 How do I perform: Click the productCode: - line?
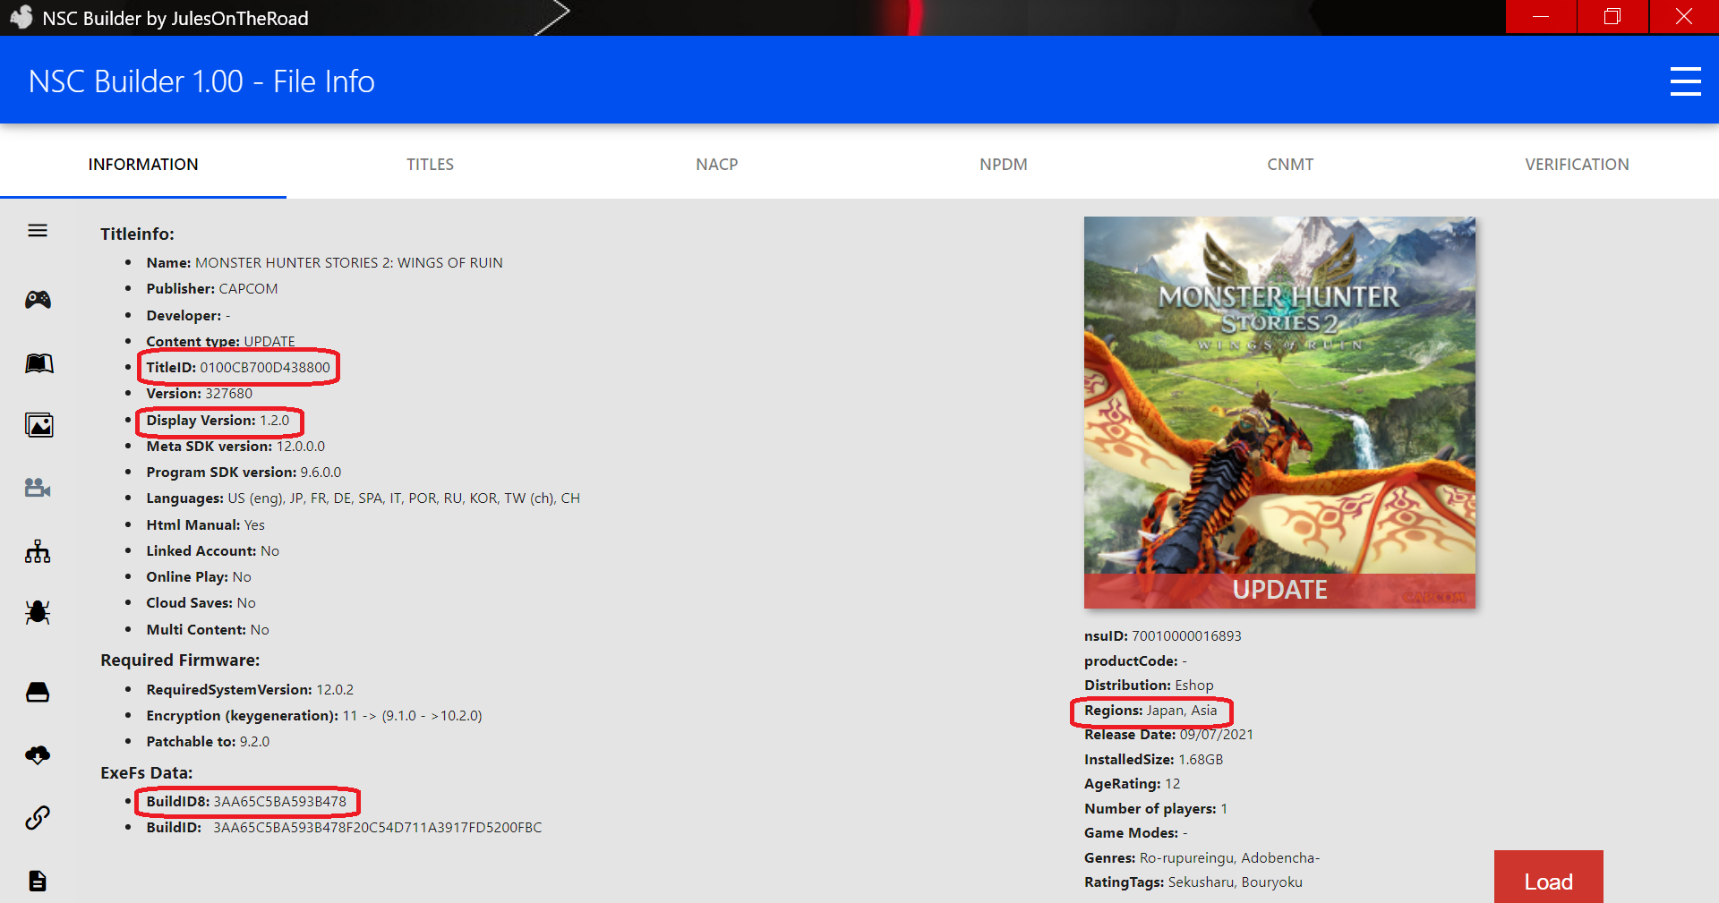[x=1135, y=660]
